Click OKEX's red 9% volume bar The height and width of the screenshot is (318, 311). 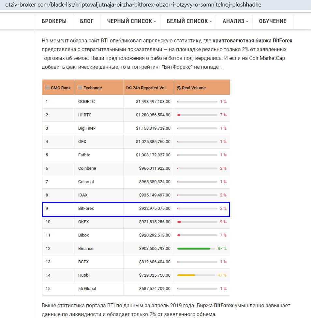[x=179, y=222]
